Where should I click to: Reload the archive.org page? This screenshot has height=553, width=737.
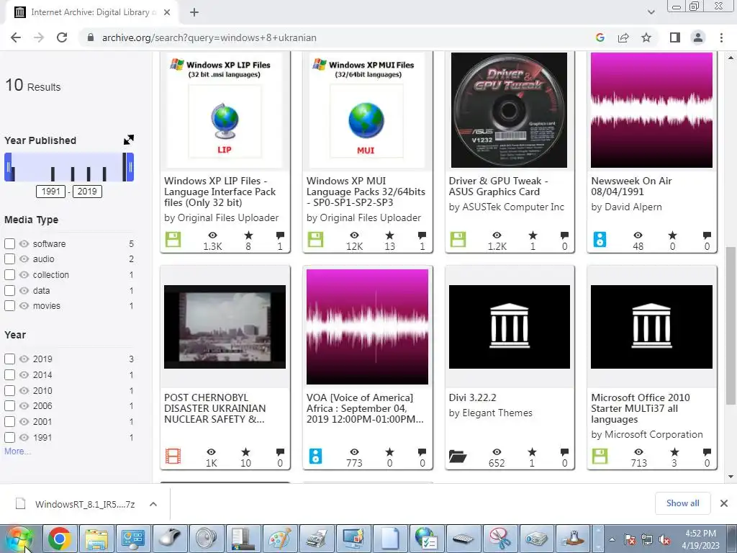62,37
